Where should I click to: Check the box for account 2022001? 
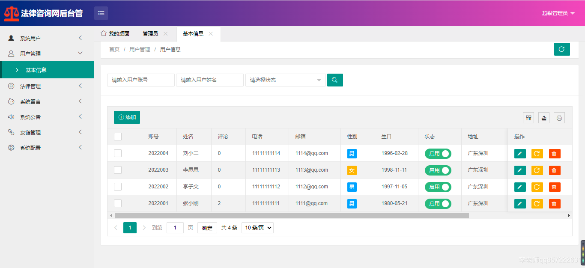coord(118,203)
